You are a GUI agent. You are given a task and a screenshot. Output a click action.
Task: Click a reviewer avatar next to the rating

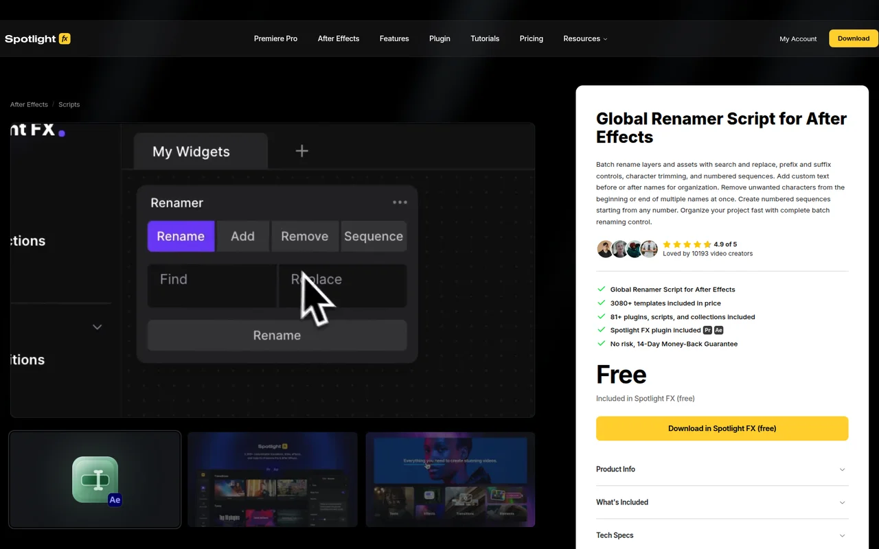[x=605, y=248]
